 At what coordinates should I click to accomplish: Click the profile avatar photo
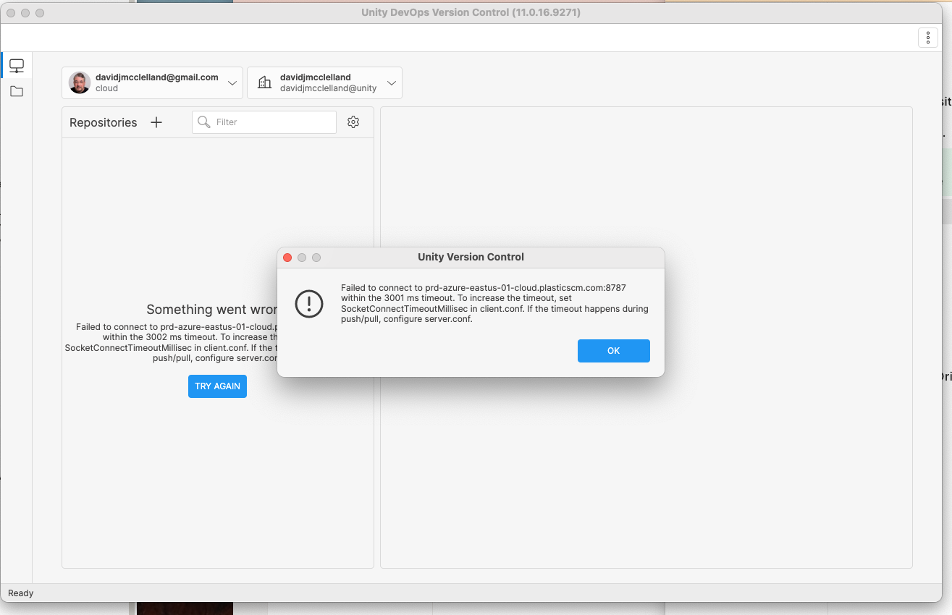coord(80,82)
